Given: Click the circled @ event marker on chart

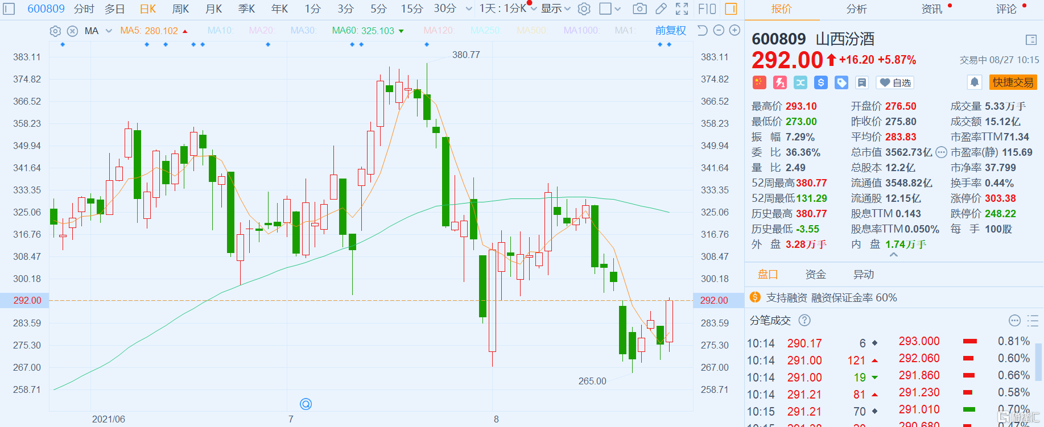Looking at the screenshot, I should pyautogui.click(x=306, y=404).
